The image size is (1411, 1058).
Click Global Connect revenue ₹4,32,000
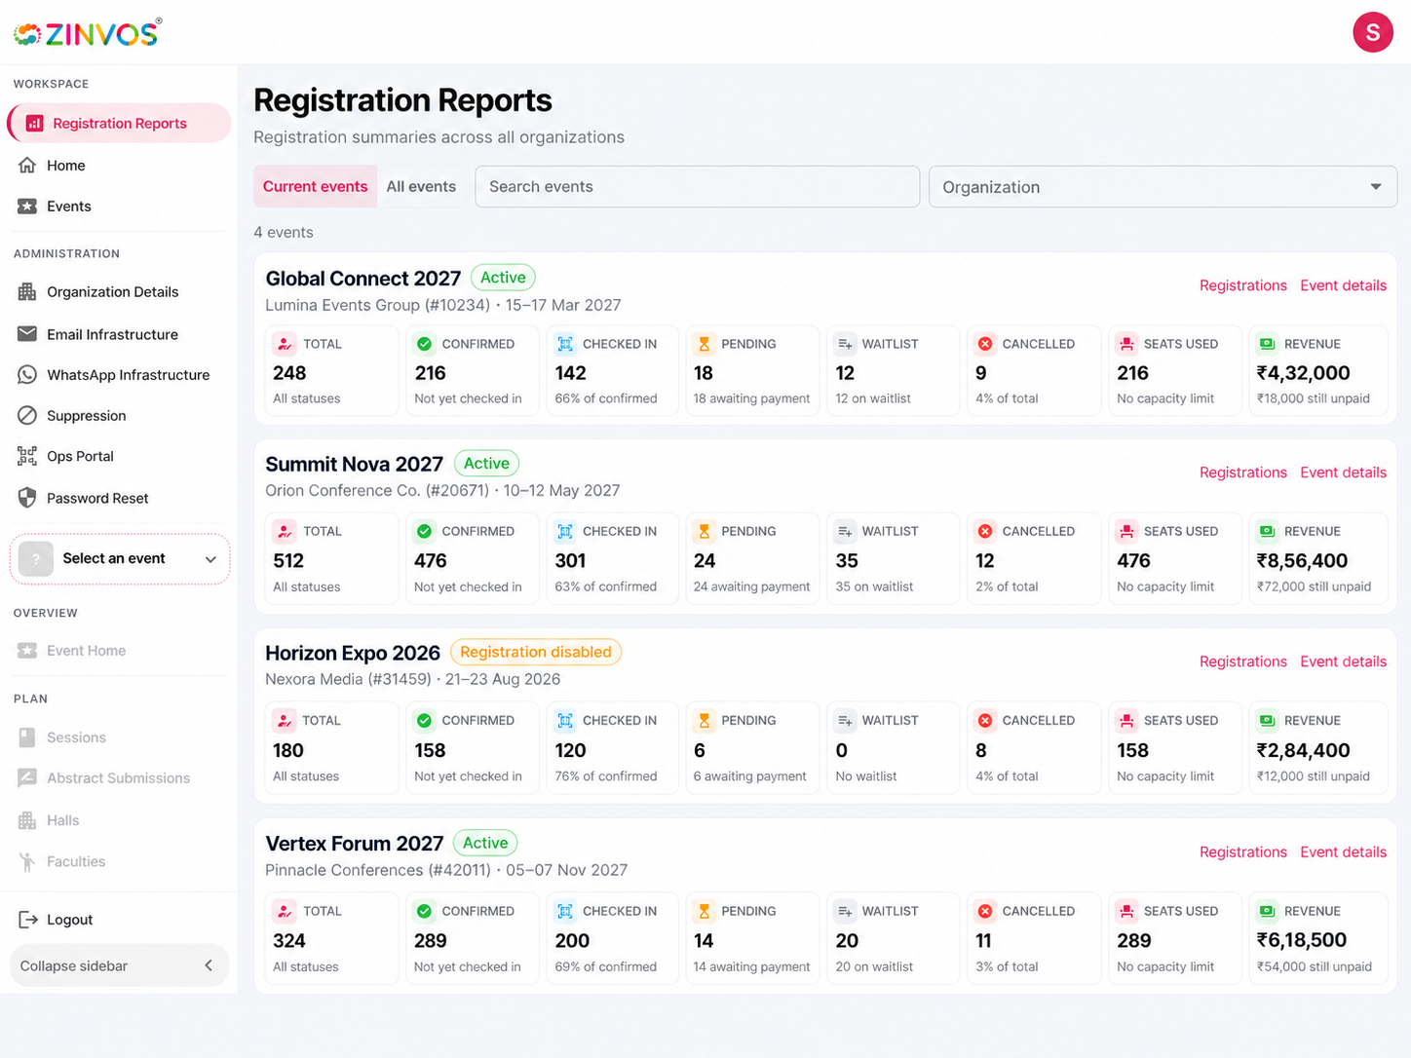pos(1303,373)
